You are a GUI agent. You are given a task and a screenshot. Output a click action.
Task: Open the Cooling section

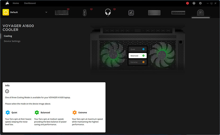pos(8,36)
